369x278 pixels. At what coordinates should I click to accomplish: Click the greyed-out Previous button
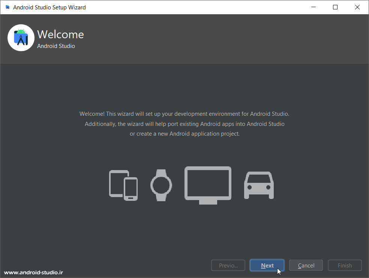point(228,265)
